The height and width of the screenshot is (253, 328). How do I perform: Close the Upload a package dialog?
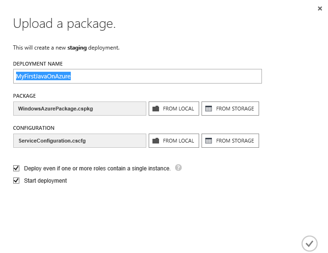pos(320,8)
